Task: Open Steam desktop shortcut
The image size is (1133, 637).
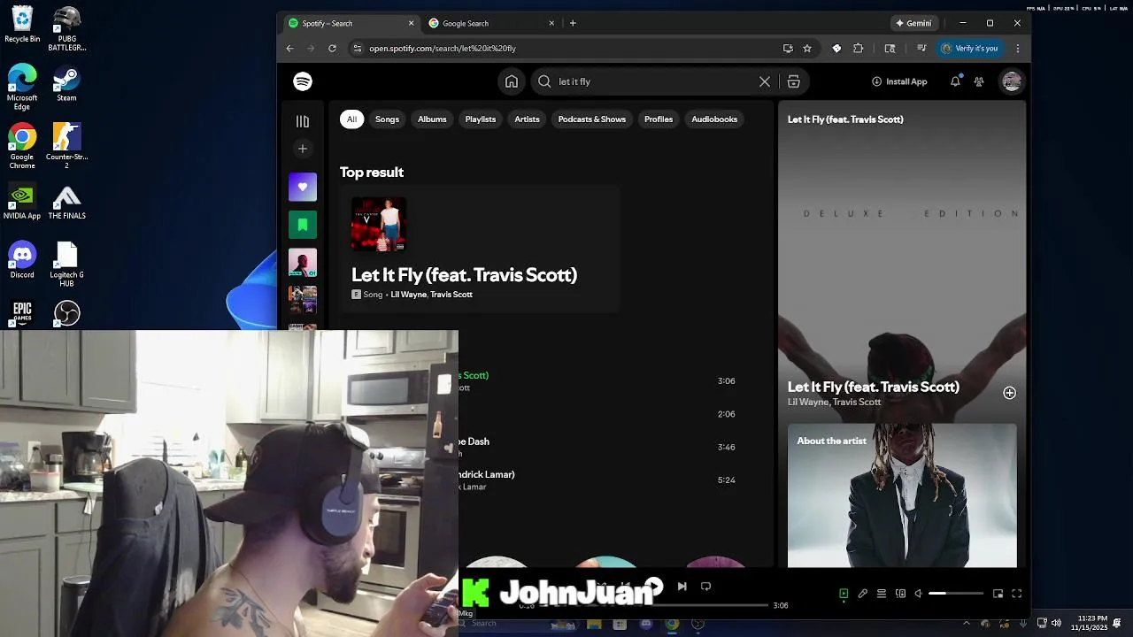Action: (67, 84)
